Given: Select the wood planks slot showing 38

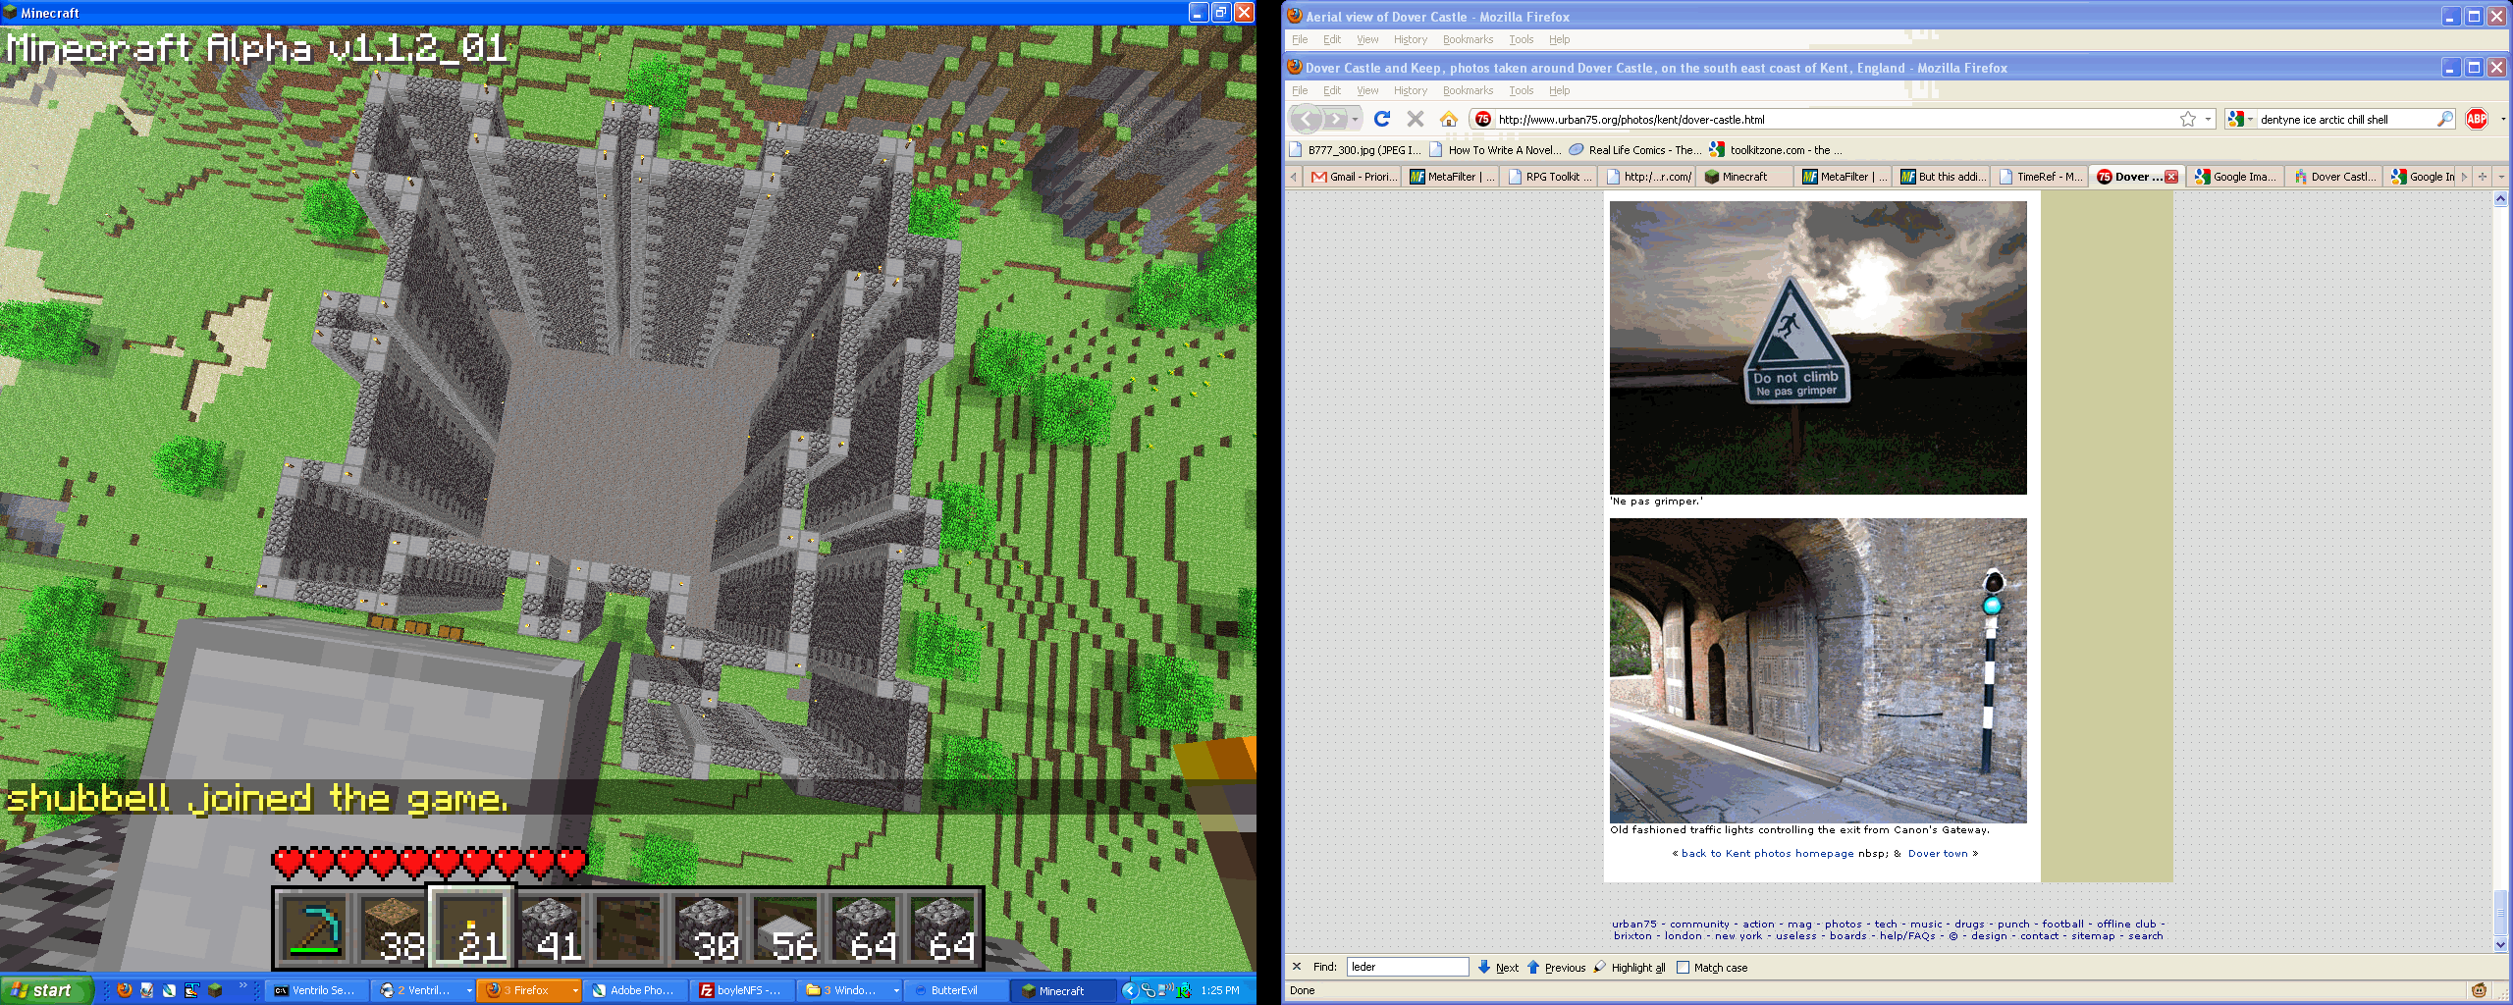Looking at the screenshot, I should 393,928.
